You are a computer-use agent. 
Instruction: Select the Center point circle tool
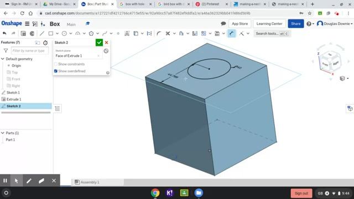[x=64, y=33]
